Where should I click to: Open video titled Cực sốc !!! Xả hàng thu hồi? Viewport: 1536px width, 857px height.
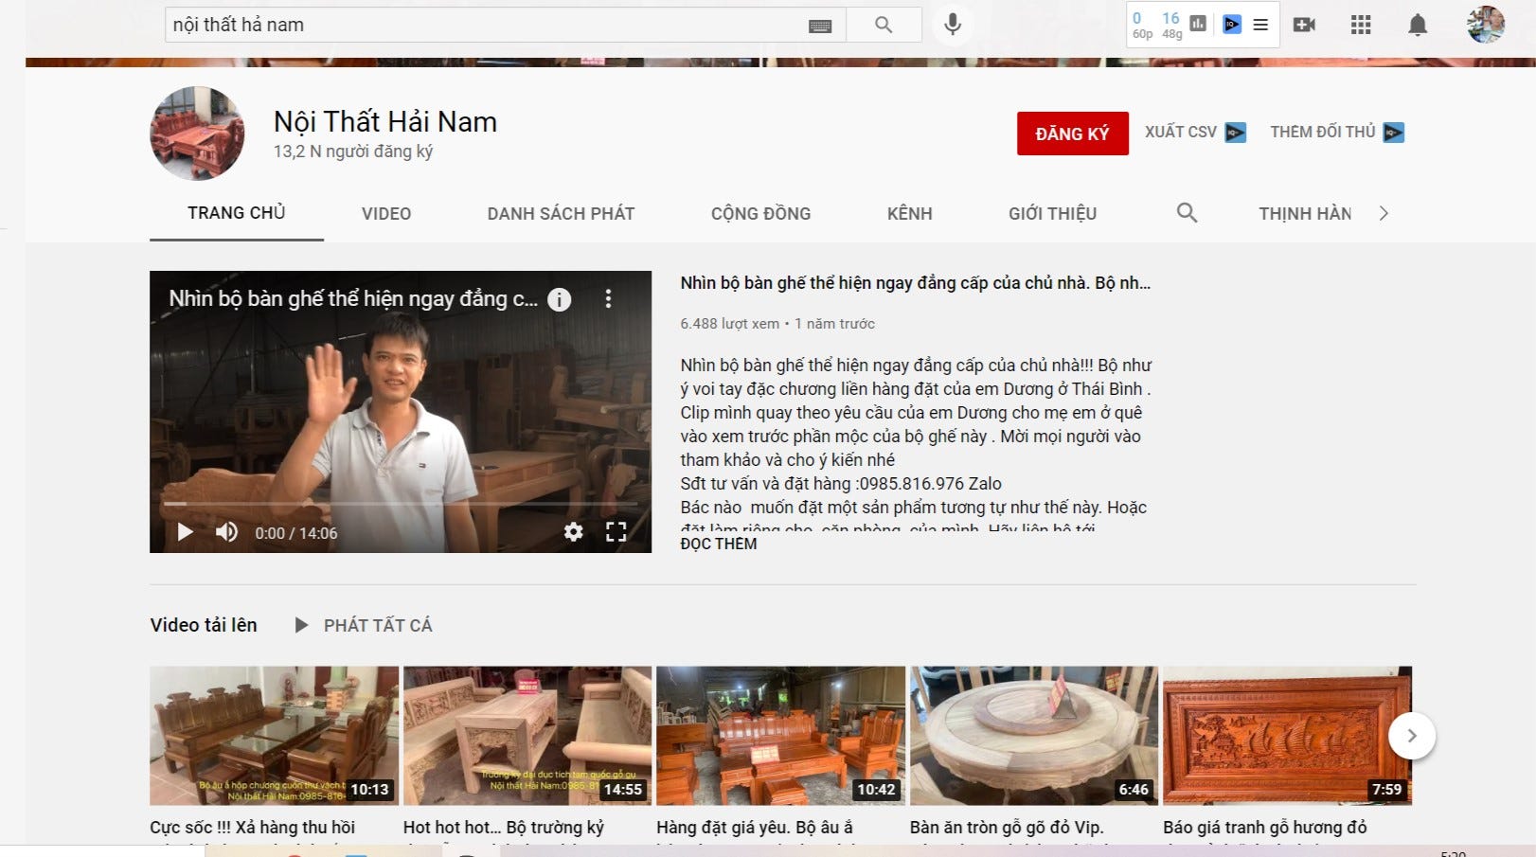[x=253, y=828]
